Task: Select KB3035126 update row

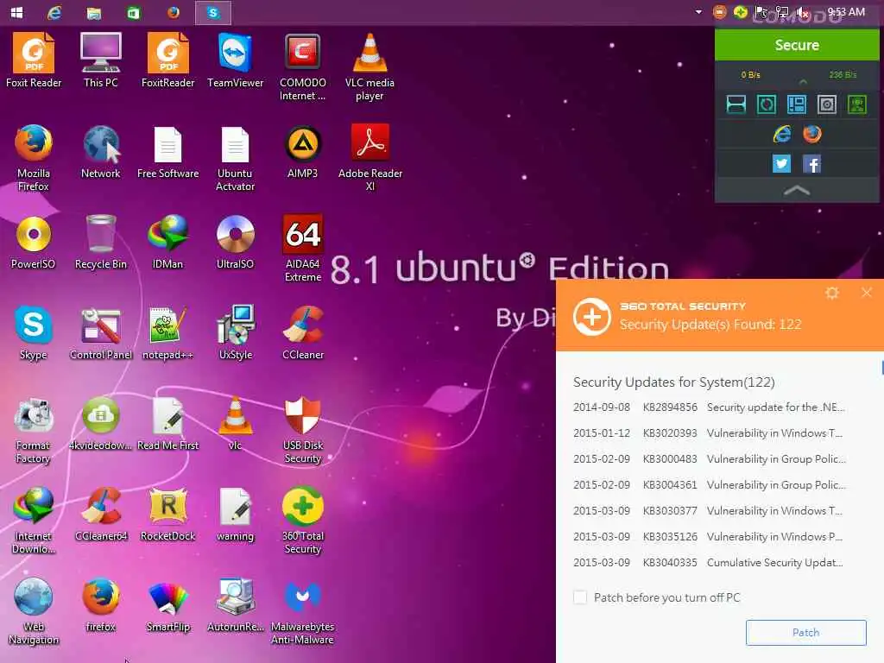Action: coord(710,537)
